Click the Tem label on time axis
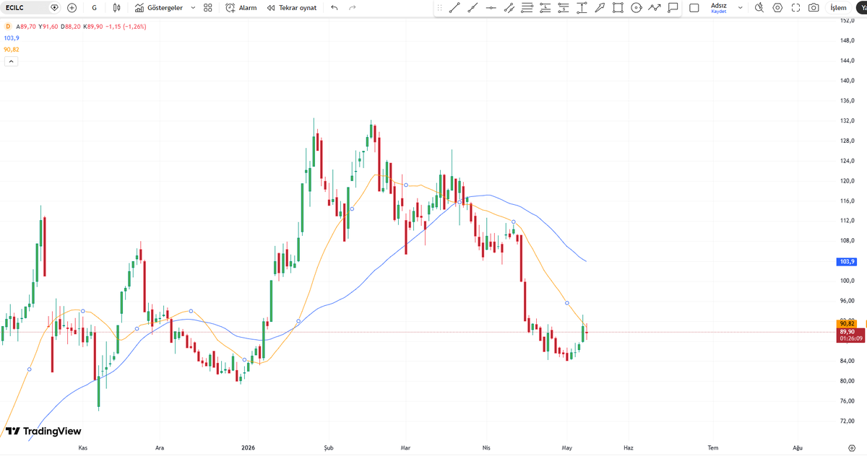This screenshot has height=456, width=867. click(713, 447)
